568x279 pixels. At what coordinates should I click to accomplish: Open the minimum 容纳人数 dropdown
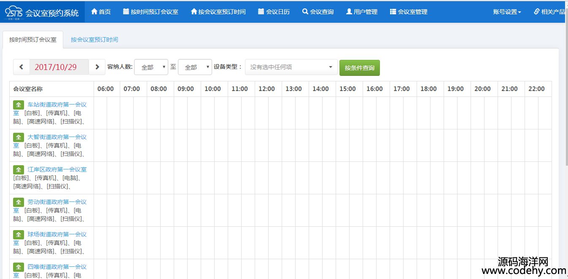point(151,67)
